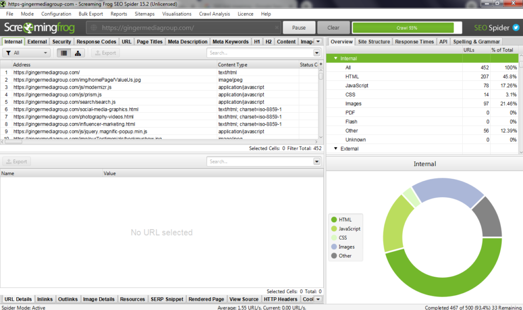Click the Twitter bird icon
Viewport: 523px width, 310px height.
pos(516,28)
